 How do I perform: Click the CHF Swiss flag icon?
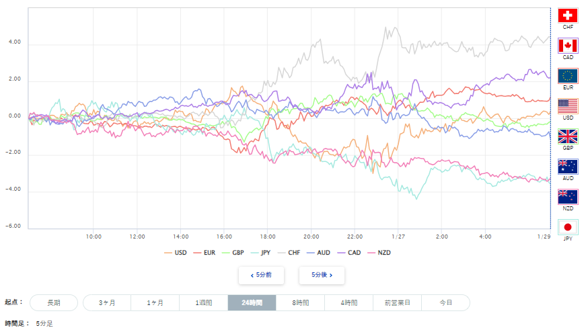[568, 15]
